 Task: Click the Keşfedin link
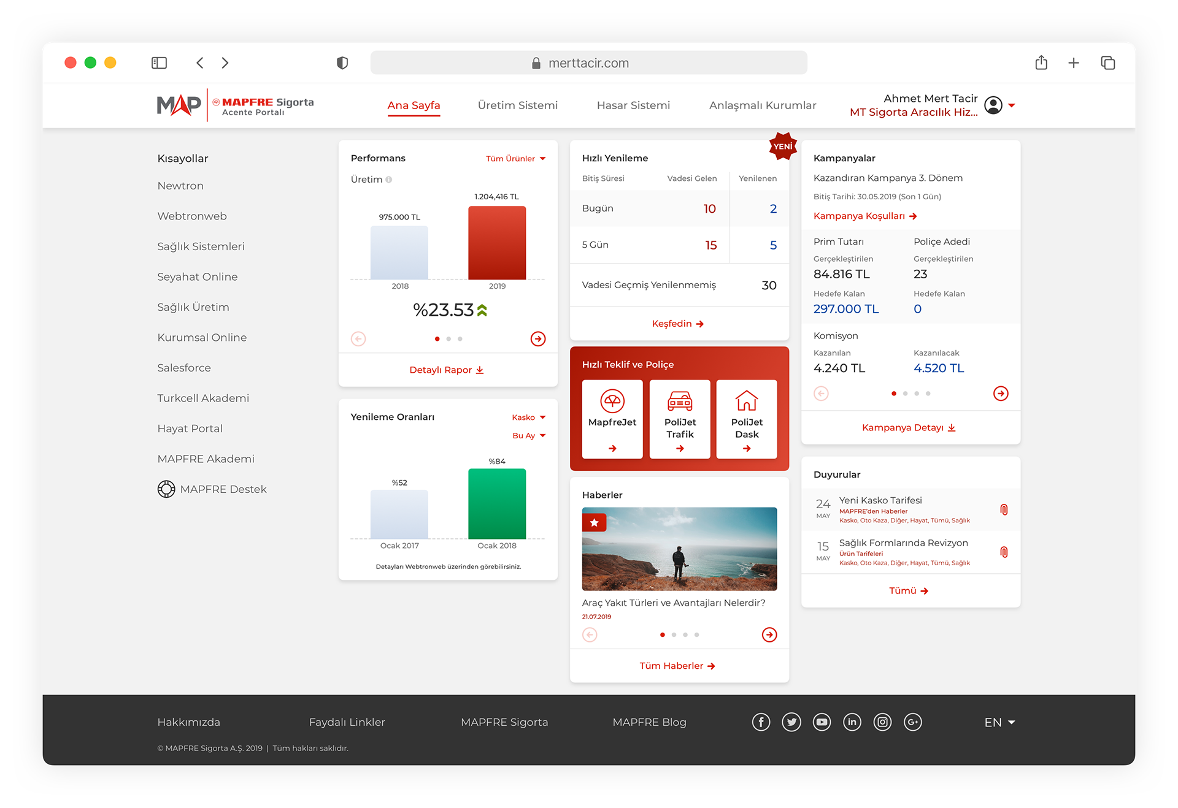click(678, 324)
